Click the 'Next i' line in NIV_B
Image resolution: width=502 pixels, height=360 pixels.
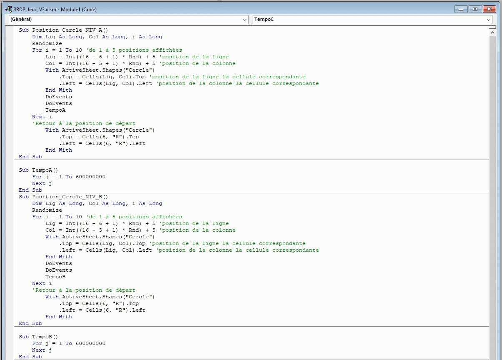[x=42, y=283]
